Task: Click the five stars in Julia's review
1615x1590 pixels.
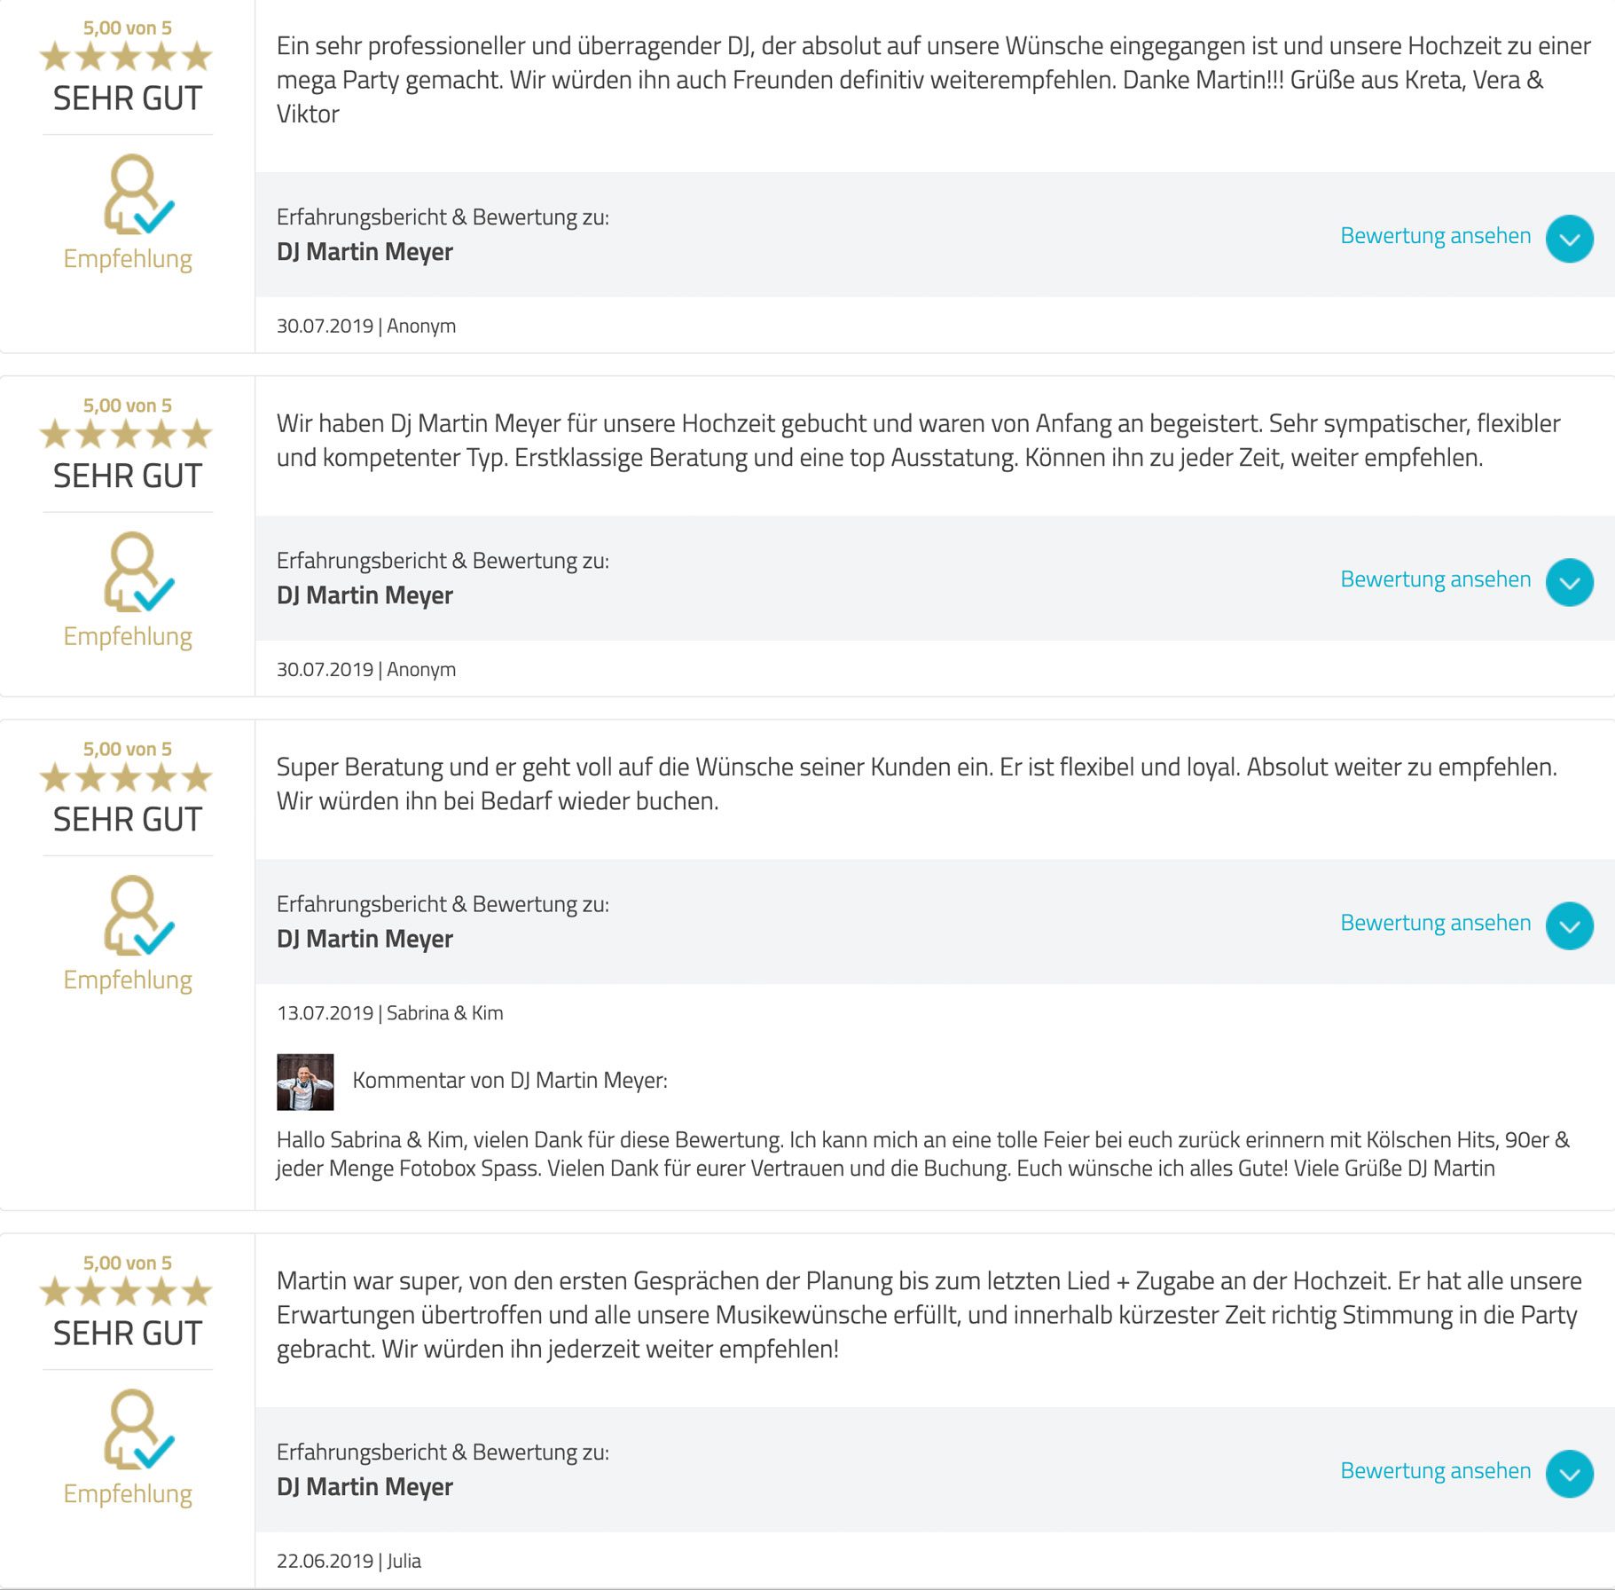Action: [126, 1292]
